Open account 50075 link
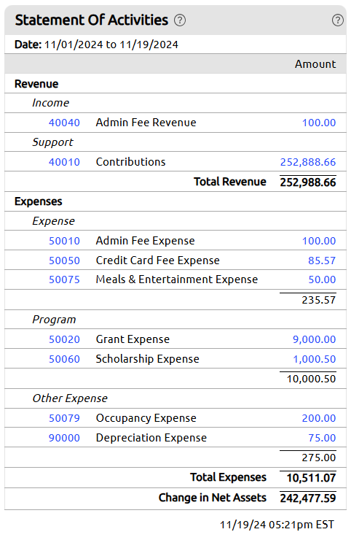 (x=64, y=279)
